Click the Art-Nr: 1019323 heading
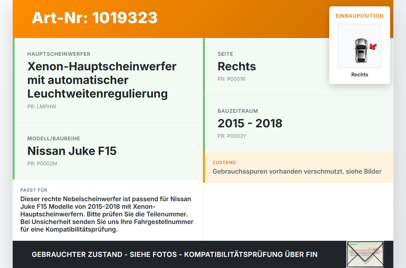 [95, 18]
